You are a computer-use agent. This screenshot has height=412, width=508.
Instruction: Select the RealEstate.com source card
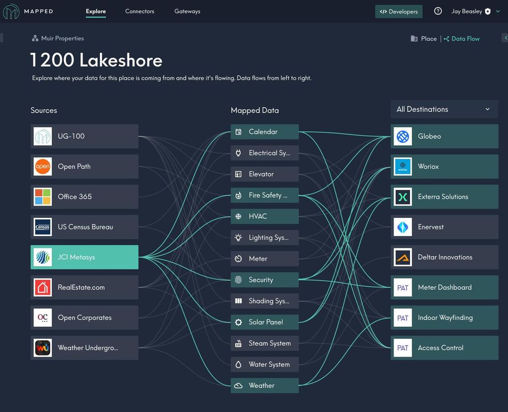click(84, 287)
